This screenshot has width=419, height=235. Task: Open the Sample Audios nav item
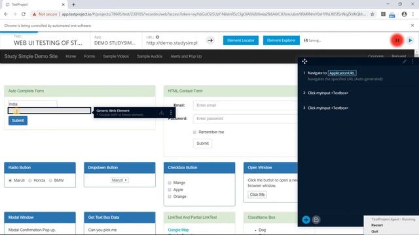150,56
